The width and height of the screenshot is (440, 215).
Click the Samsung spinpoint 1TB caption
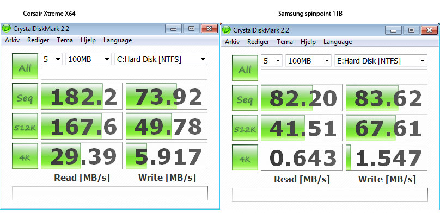pos(310,14)
